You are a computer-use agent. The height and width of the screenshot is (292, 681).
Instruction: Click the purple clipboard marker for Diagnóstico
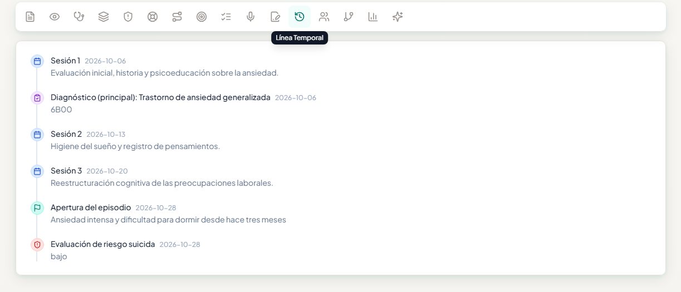pyautogui.click(x=37, y=98)
